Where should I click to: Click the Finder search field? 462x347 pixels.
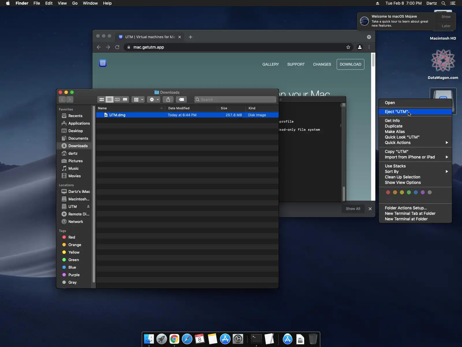pyautogui.click(x=235, y=99)
